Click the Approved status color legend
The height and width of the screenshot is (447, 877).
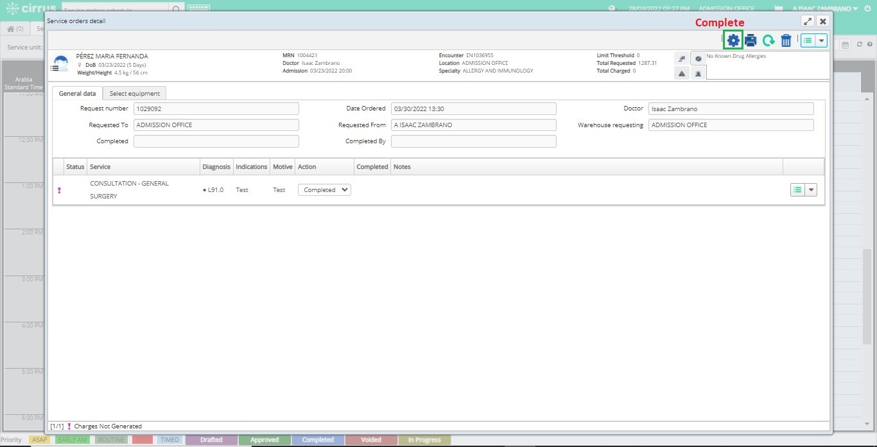coord(265,440)
